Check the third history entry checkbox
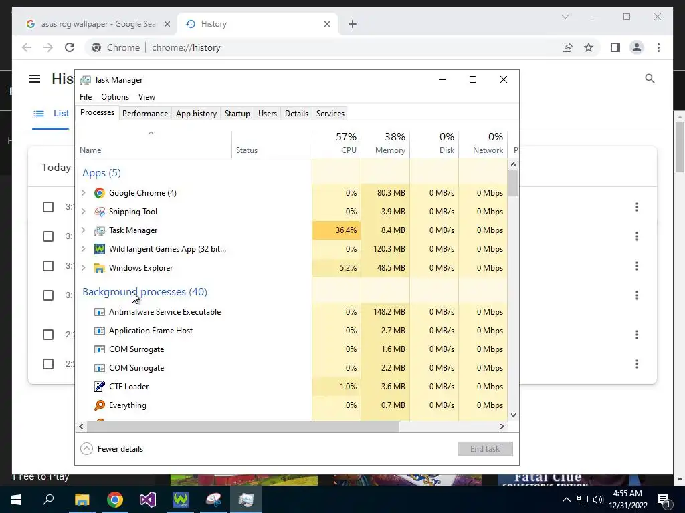685x513 pixels. click(48, 266)
